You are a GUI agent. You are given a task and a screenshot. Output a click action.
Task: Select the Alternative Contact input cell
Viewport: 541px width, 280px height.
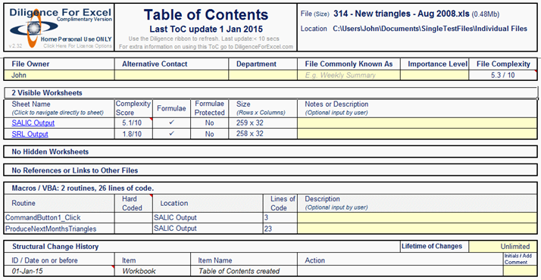[x=171, y=75]
